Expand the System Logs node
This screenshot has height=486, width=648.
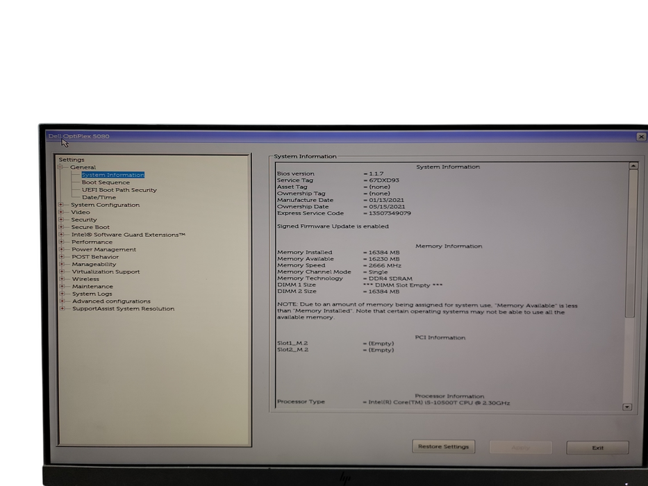63,294
